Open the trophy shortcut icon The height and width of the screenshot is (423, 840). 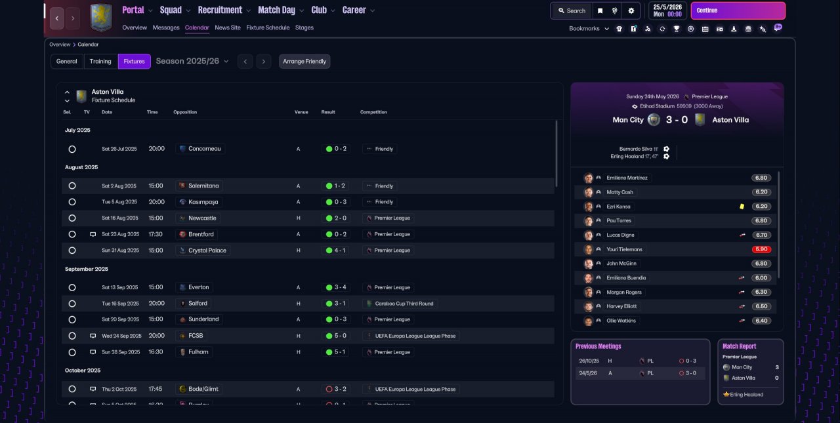point(676,29)
